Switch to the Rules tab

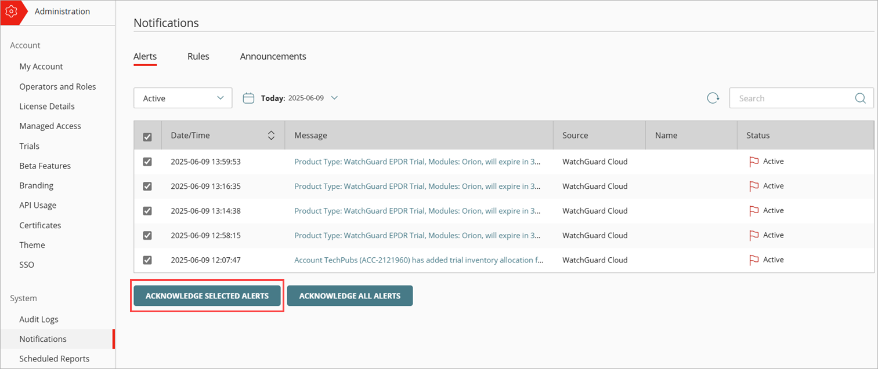[x=198, y=56]
